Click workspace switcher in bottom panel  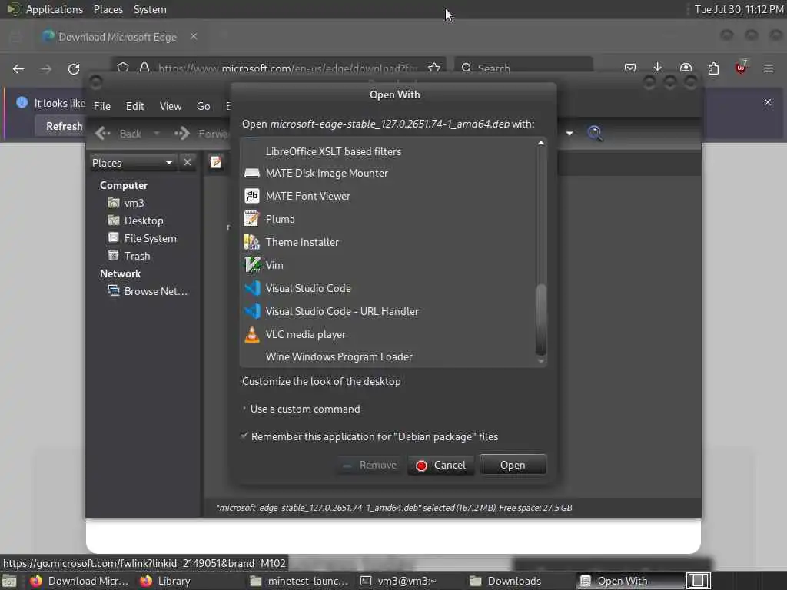[x=698, y=581]
